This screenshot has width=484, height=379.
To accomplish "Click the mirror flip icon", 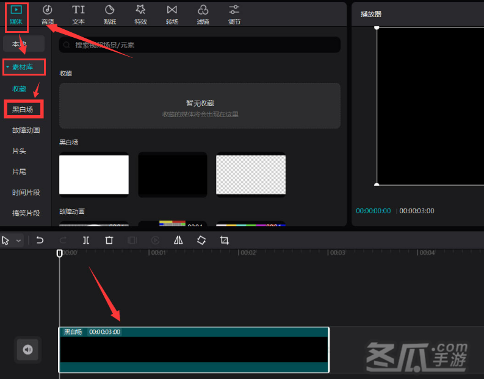I will coord(178,240).
